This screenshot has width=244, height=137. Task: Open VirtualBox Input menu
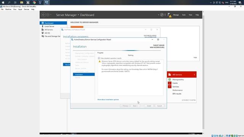tap(20, 10)
